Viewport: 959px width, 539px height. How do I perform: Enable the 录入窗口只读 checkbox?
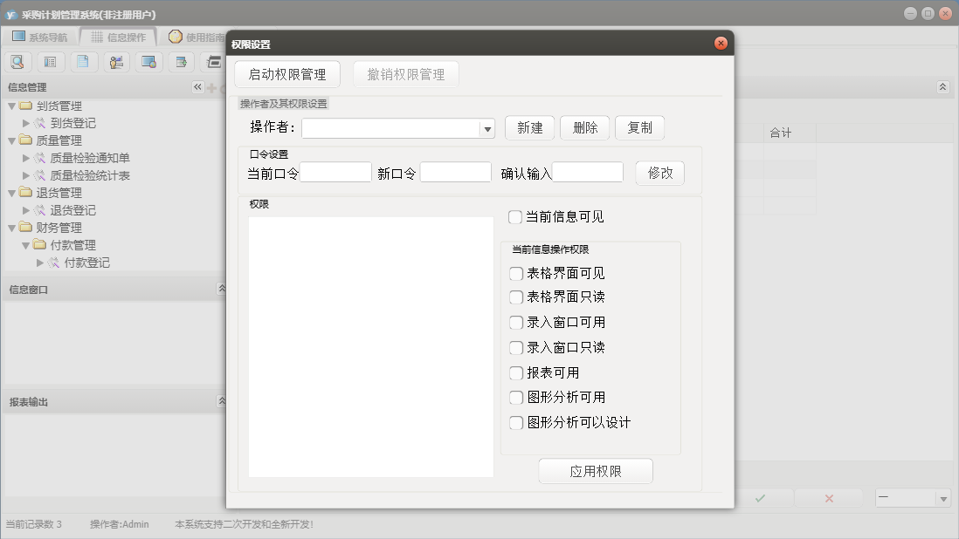516,348
